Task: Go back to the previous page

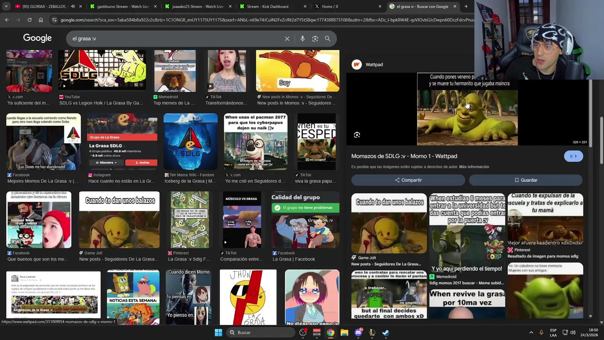Action: click(x=7, y=20)
